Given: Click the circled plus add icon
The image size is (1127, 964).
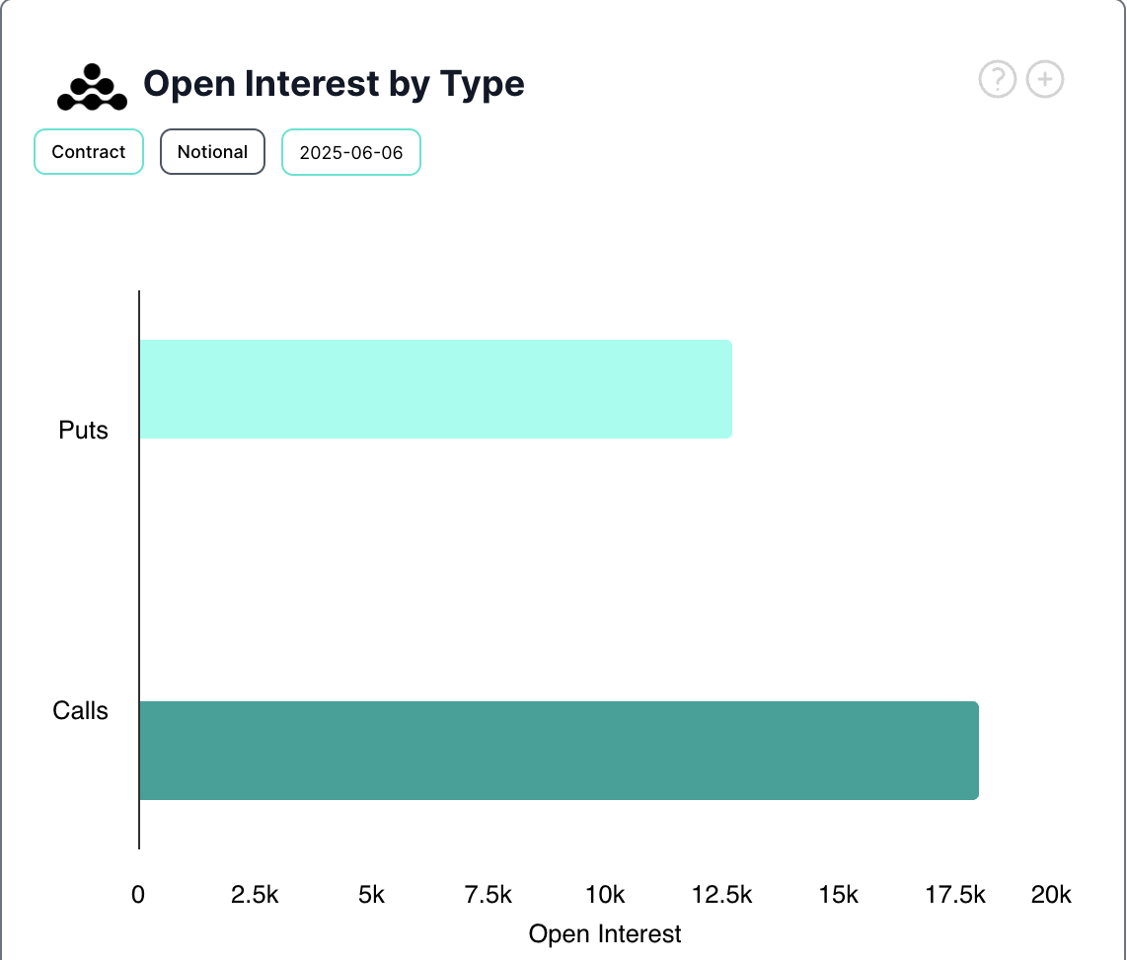Looking at the screenshot, I should point(1045,79).
